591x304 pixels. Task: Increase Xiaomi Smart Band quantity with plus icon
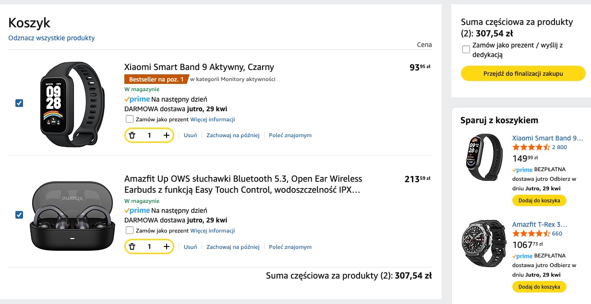click(166, 135)
